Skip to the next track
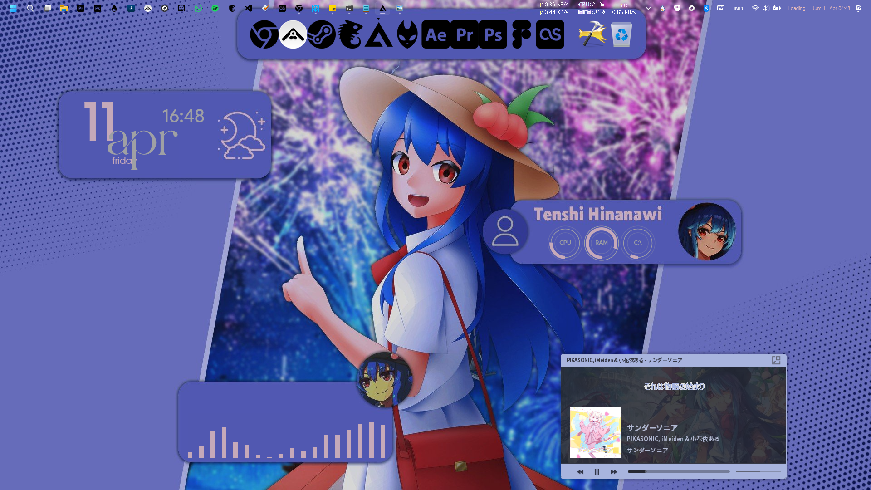871x490 pixels. point(614,472)
